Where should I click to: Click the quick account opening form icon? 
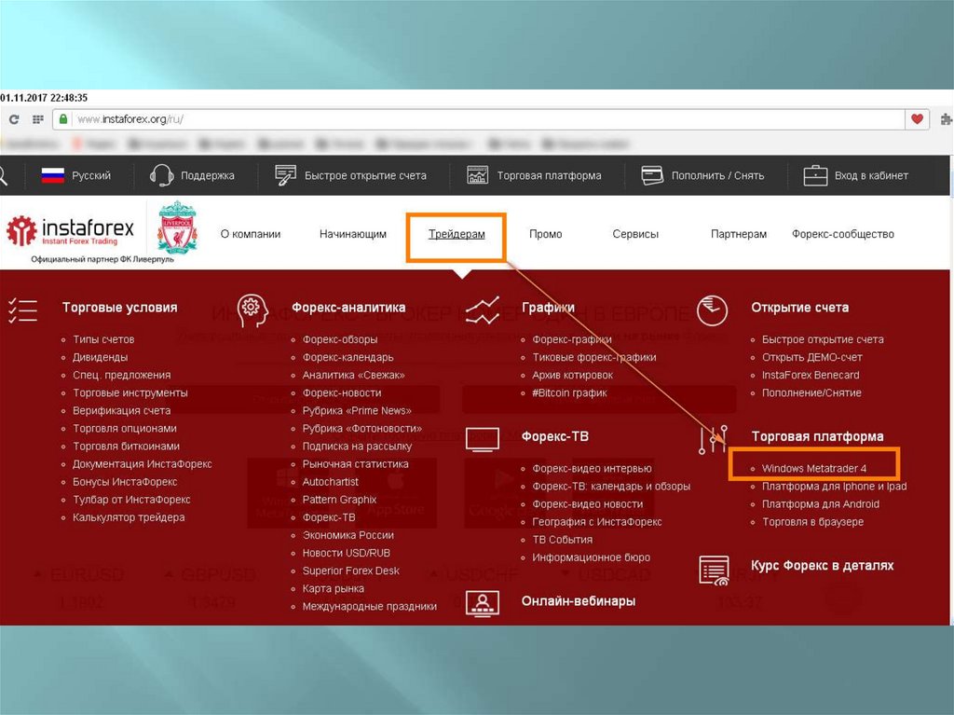point(285,175)
